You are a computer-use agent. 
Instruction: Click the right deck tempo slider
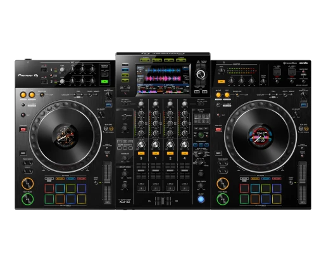[303, 183]
